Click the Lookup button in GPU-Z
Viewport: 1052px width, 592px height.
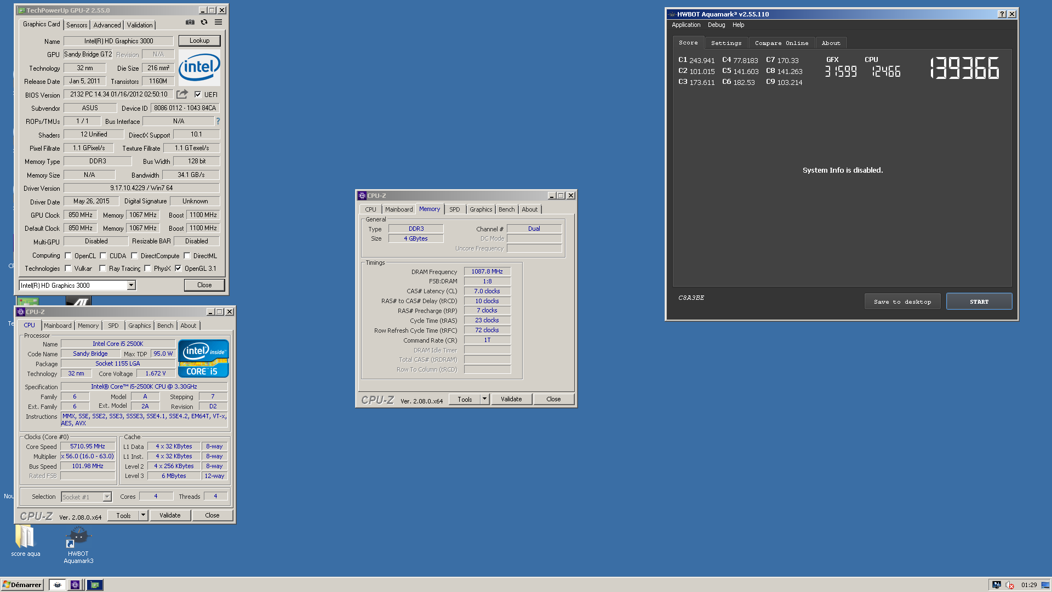pos(199,41)
